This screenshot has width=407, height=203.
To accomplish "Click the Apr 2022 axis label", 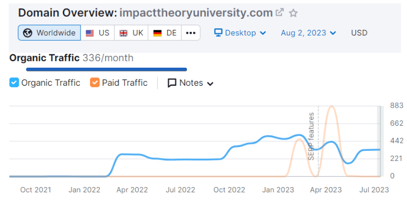I will tap(132, 190).
